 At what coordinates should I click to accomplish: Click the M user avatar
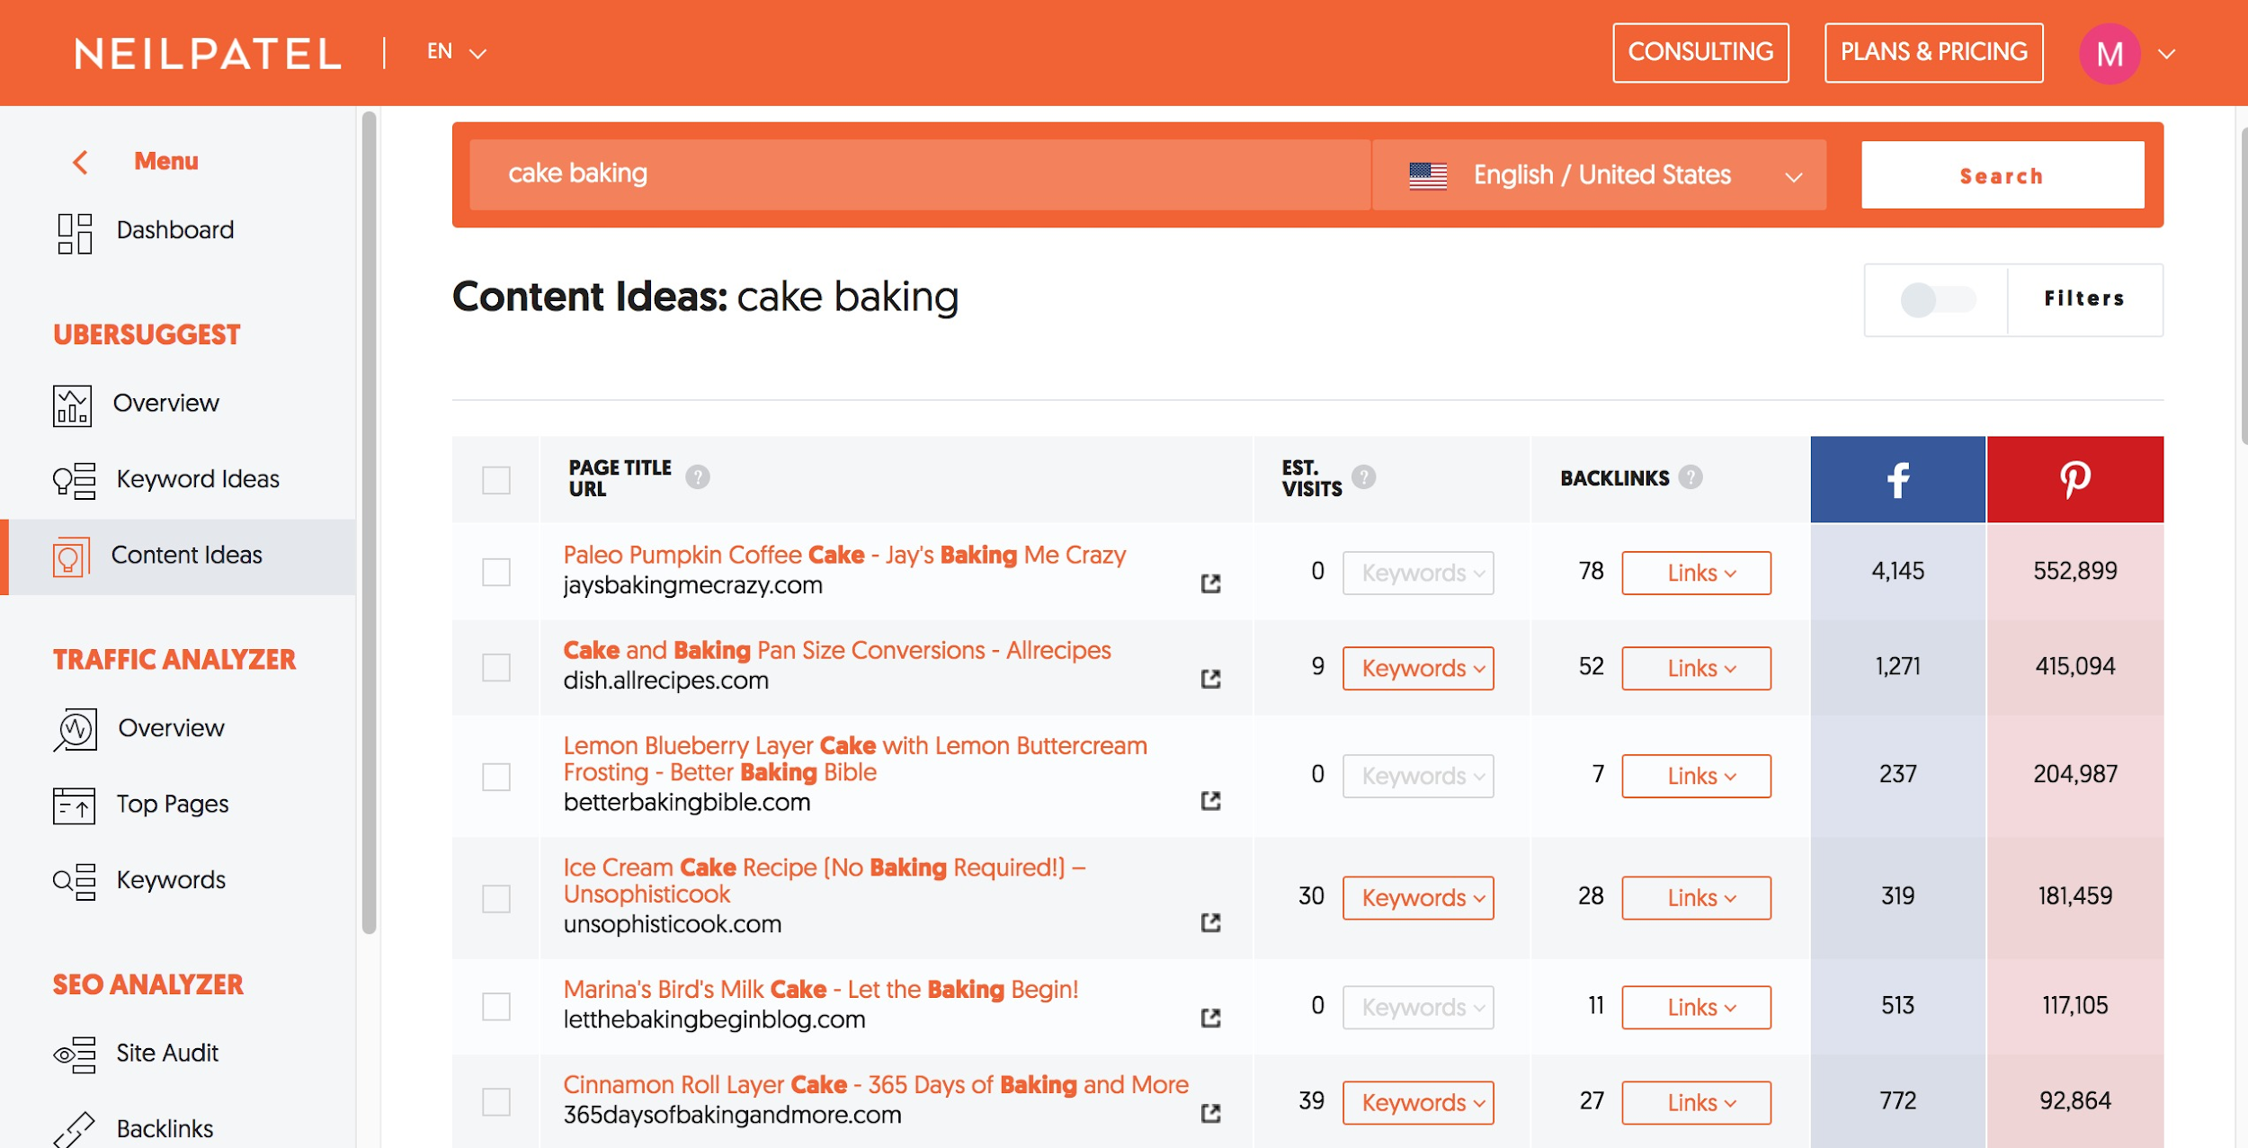[x=2109, y=54]
